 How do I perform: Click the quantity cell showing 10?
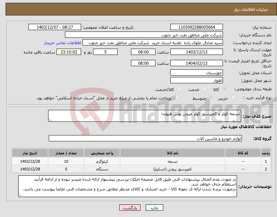coord(66,161)
